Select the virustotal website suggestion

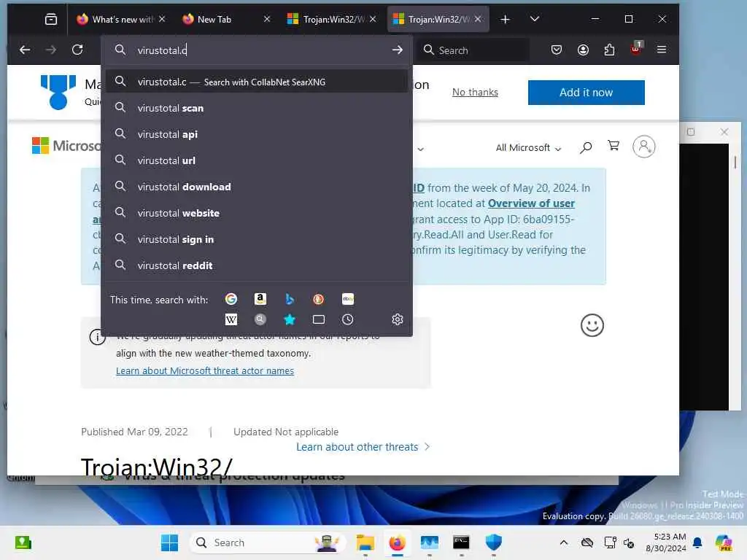click(x=258, y=213)
